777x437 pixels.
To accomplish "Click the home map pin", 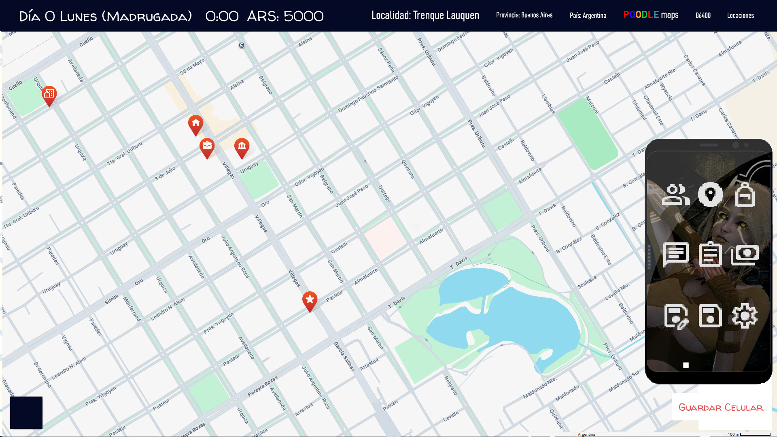I will pos(195,124).
